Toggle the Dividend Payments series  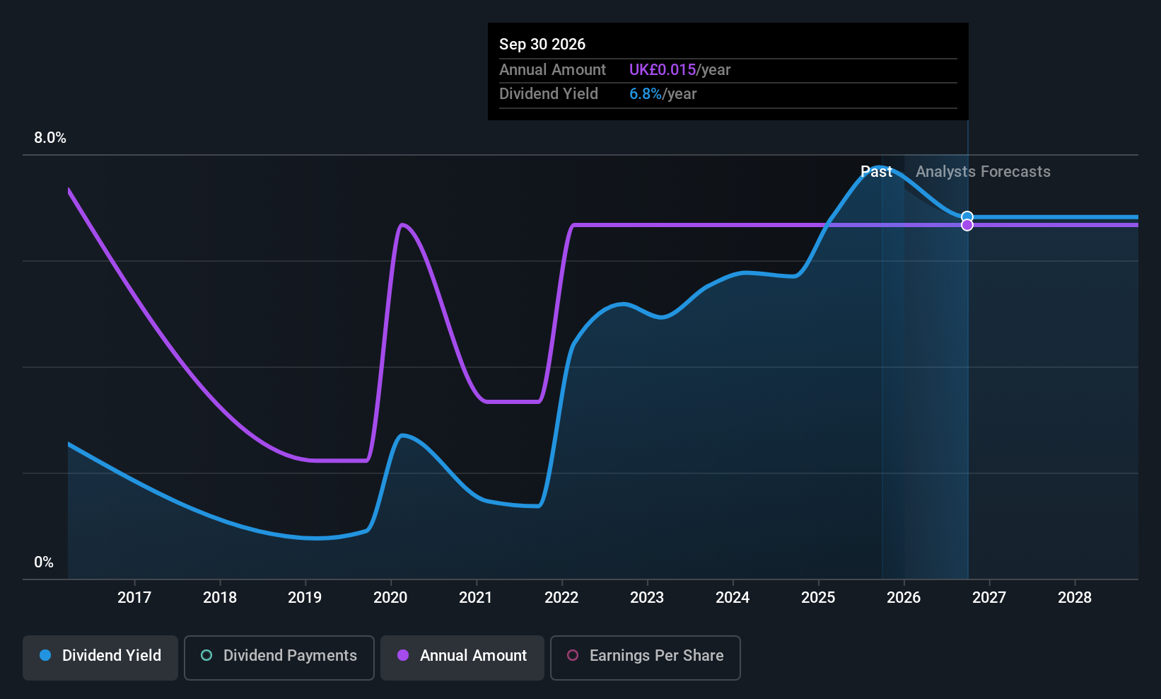click(x=279, y=658)
